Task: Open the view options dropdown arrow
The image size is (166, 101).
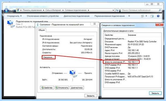Action: coord(146,16)
